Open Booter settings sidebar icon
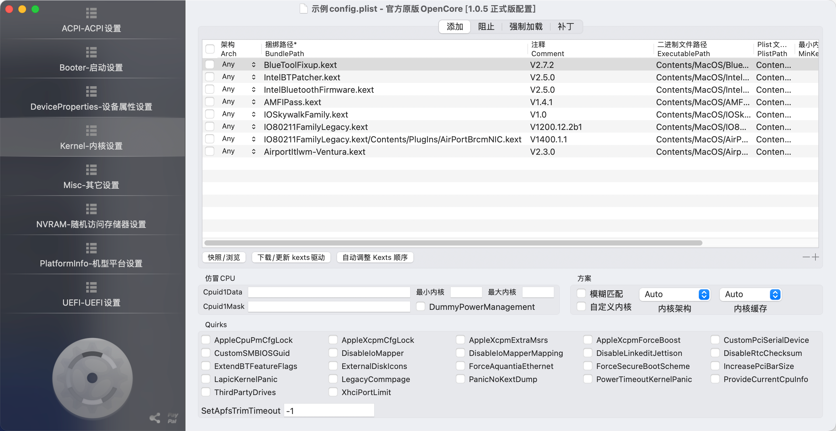836x431 pixels. (x=91, y=52)
